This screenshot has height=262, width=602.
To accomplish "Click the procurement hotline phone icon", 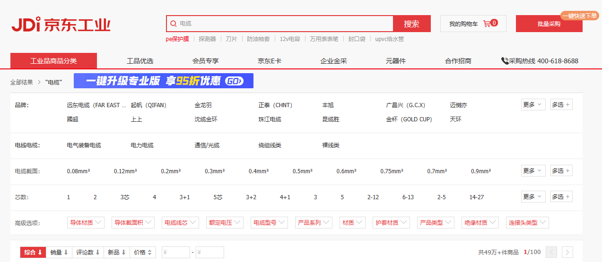I will (505, 61).
